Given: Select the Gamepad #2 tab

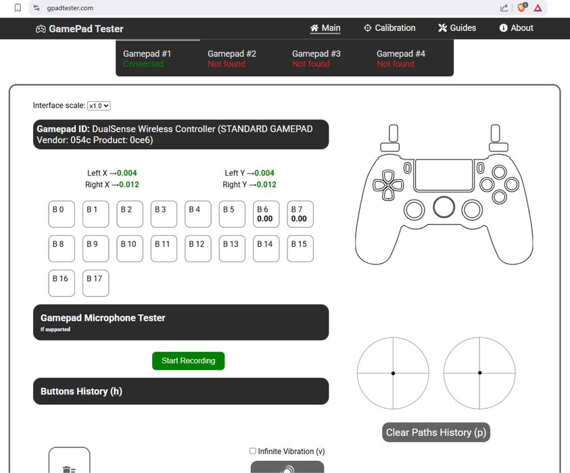Looking at the screenshot, I should click(x=242, y=58).
